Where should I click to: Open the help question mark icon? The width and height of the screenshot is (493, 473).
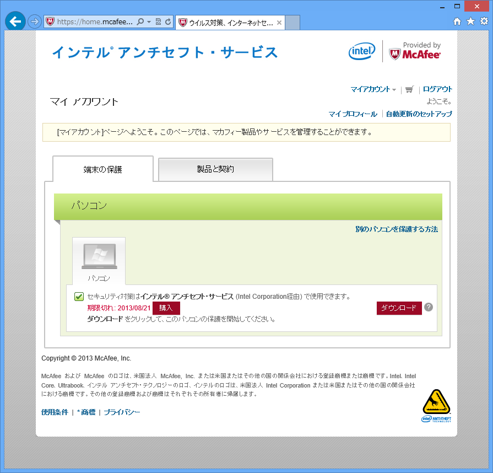click(x=428, y=307)
